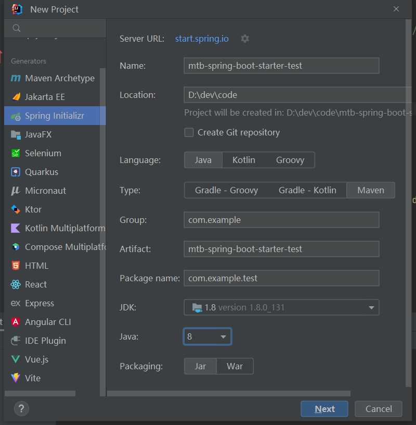The image size is (416, 425).
Task: Click the Quarkus icon
Action: pos(16,172)
